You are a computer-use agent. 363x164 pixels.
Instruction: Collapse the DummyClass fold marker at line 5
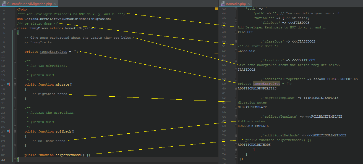coord(15,28)
